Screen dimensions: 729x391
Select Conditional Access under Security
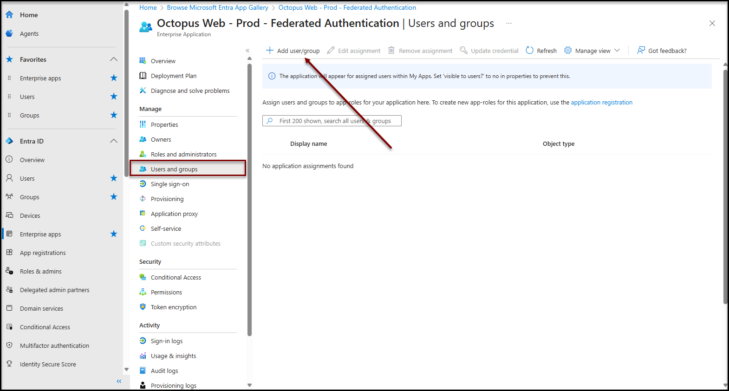coord(176,277)
